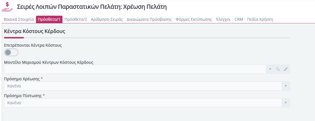Go to the Αρίθμηση Σειράς tab
315x121 pixels.
pos(107,19)
